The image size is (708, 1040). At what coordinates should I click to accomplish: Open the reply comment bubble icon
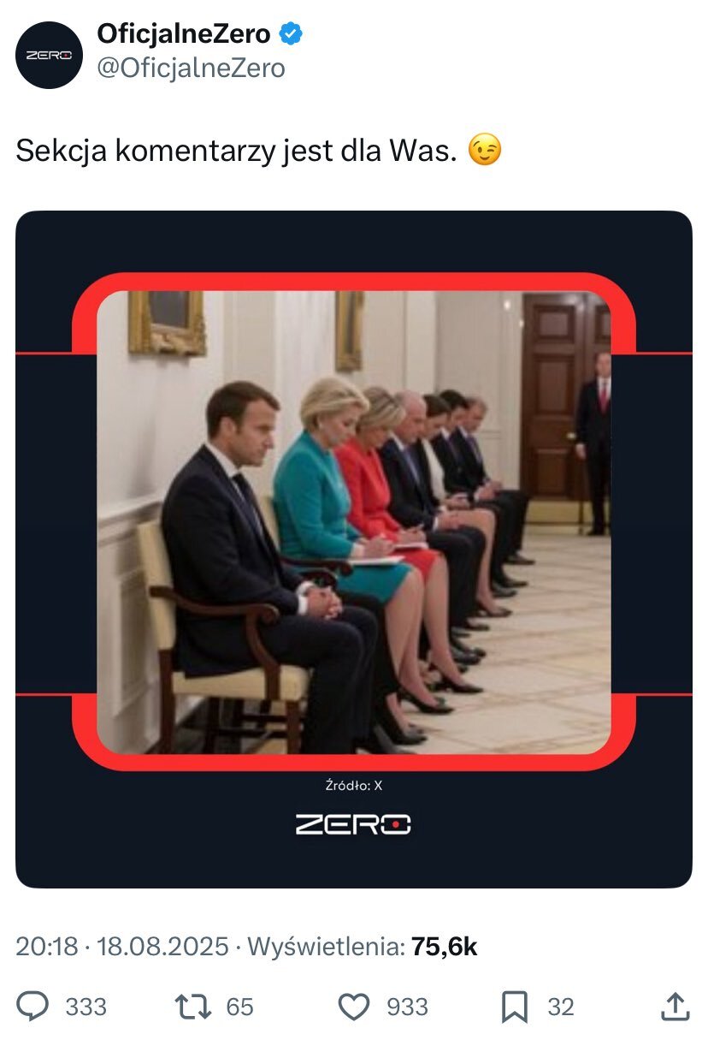[33, 1007]
